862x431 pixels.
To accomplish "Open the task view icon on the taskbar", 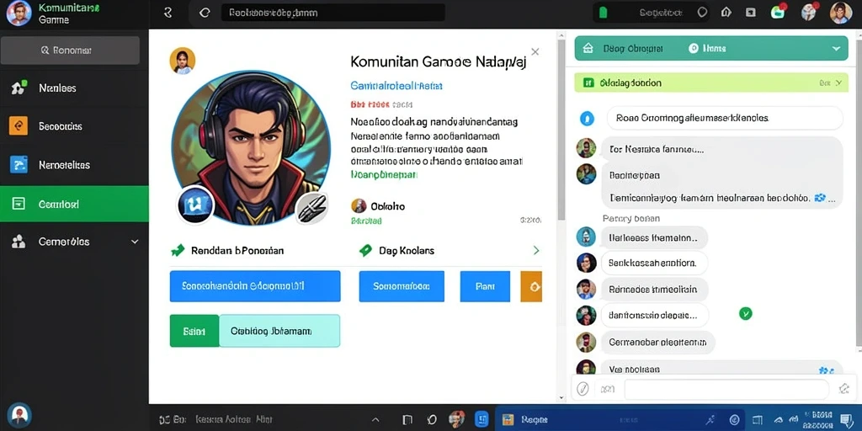I will pos(407,420).
